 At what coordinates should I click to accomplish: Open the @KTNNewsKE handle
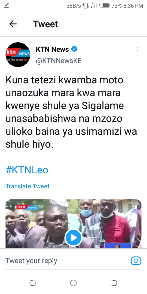point(58,61)
